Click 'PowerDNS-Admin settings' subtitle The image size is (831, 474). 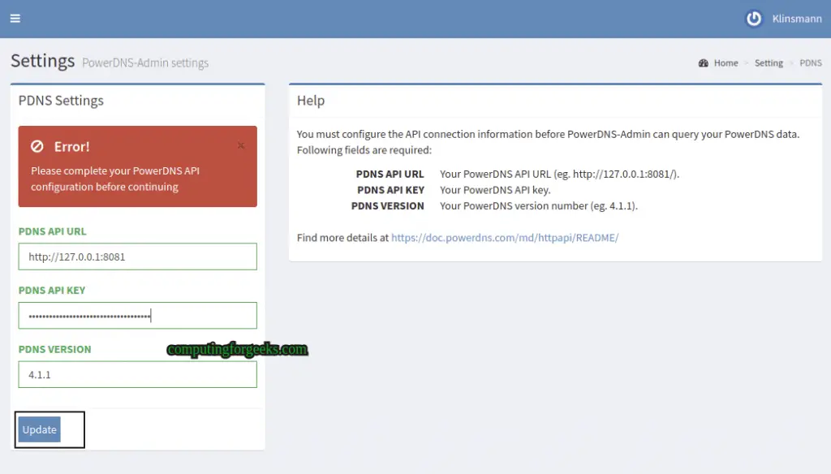pos(145,62)
